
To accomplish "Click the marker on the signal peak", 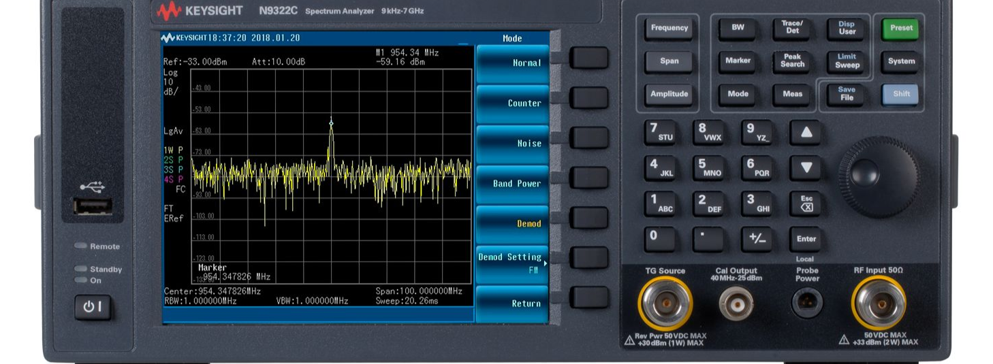I will pos(332,123).
